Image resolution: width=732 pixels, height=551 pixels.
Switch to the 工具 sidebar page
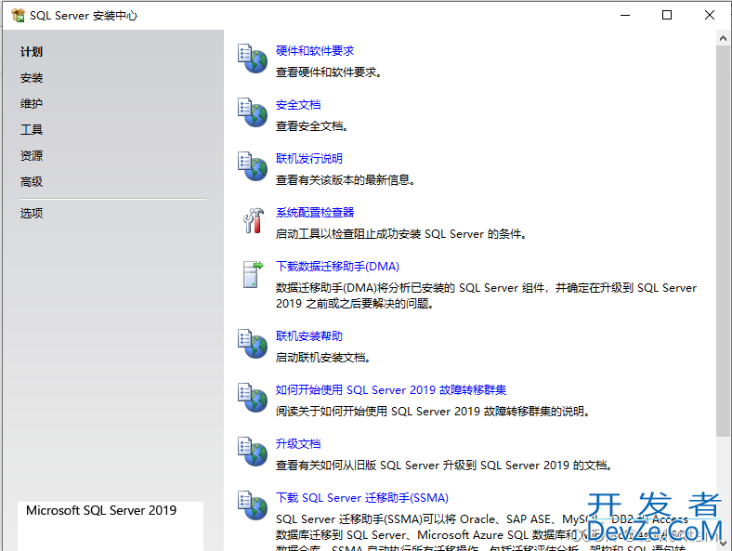click(x=32, y=129)
